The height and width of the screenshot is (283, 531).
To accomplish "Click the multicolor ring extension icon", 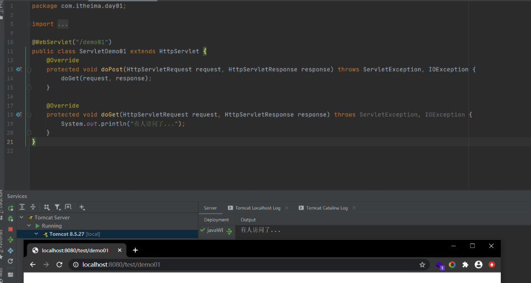I will pos(452,265).
